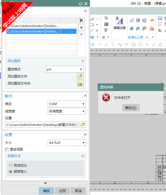166x195 pixels.
Task: Move selected drawing up with blue arrow
Action: tap(81, 27)
